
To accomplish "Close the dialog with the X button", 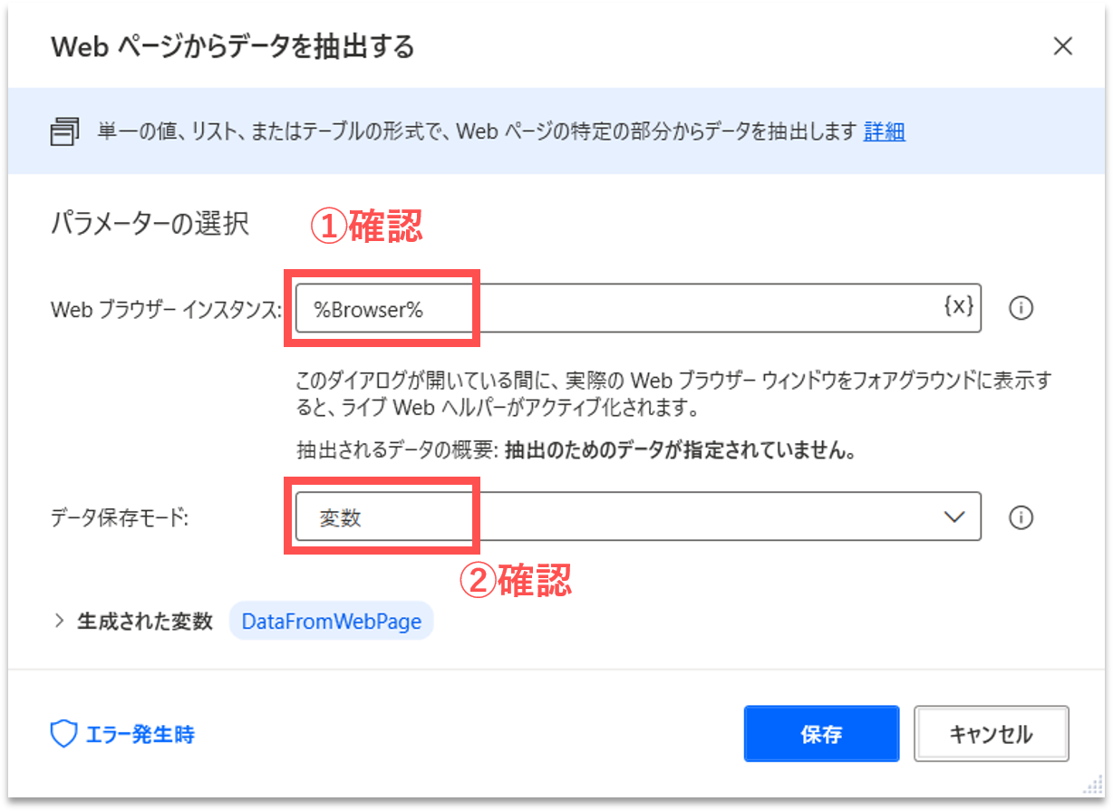I will (x=1063, y=47).
